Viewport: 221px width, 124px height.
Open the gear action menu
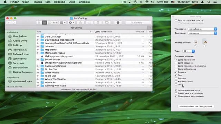click(x=71, y=22)
